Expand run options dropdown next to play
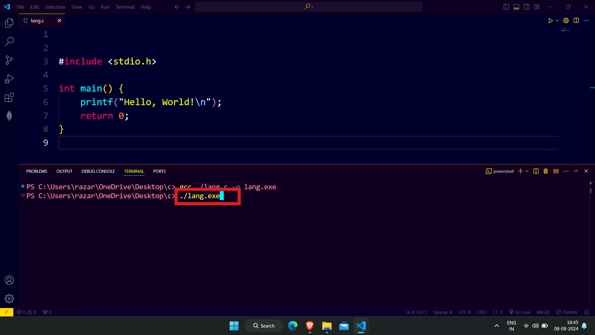 (557, 20)
